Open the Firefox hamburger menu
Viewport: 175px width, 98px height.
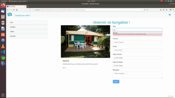coord(173,10)
